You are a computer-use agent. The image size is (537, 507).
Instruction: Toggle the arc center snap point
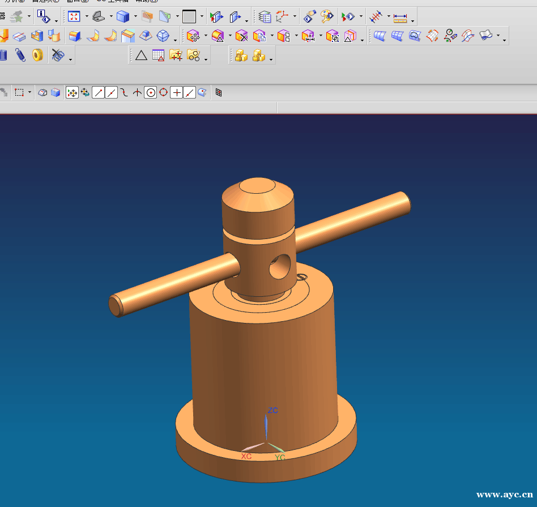pos(150,92)
